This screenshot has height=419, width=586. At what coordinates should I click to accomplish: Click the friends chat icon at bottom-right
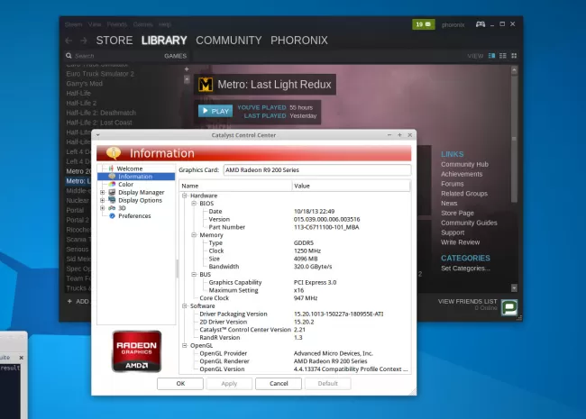[509, 307]
